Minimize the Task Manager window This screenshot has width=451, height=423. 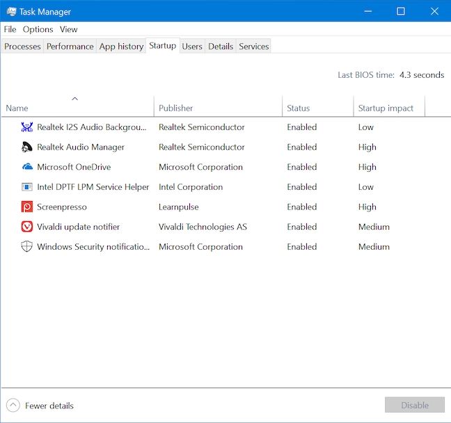368,11
